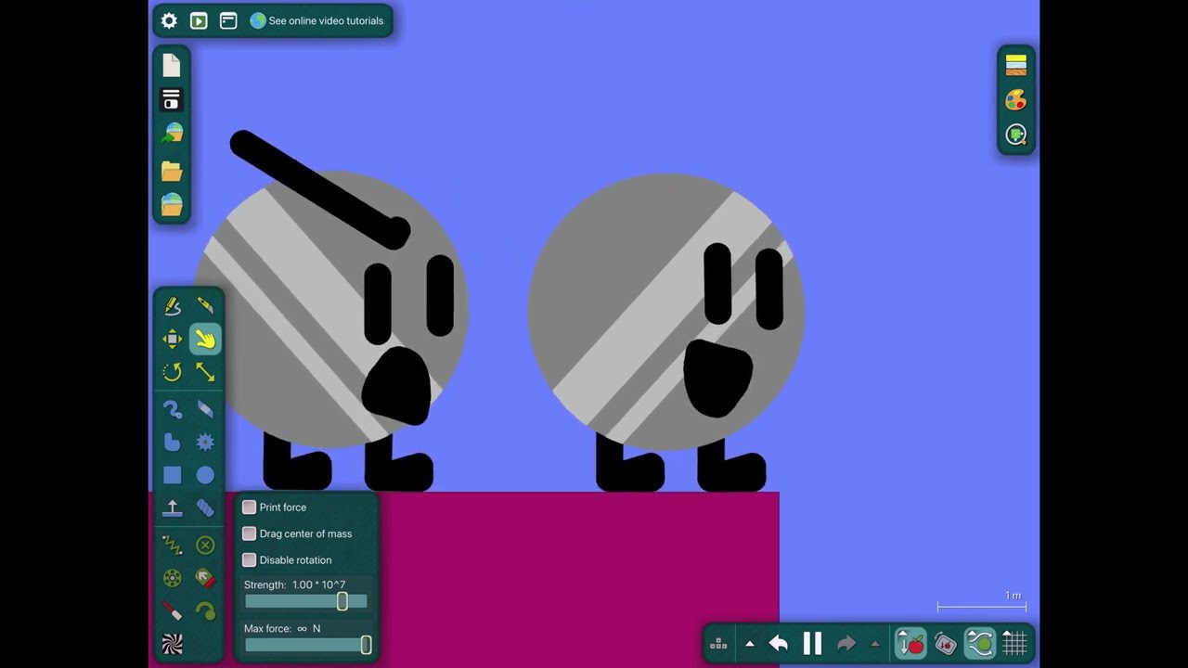Image resolution: width=1188 pixels, height=668 pixels.
Task: Open the folder with scene picture icon
Action: (x=172, y=204)
